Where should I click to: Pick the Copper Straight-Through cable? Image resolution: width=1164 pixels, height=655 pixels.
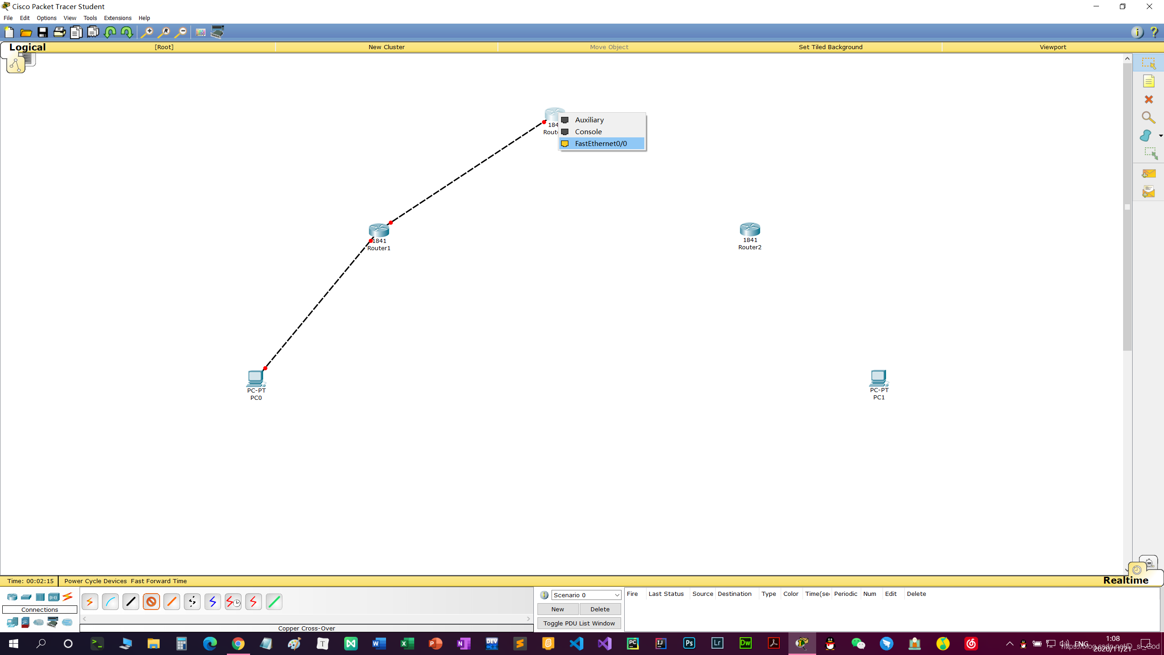point(131,602)
